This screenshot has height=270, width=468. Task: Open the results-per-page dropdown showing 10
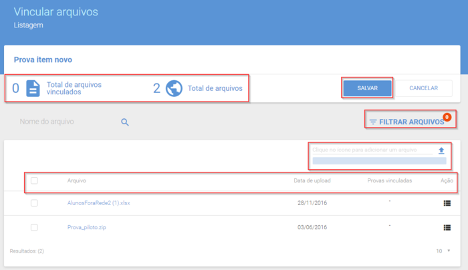coord(443,251)
